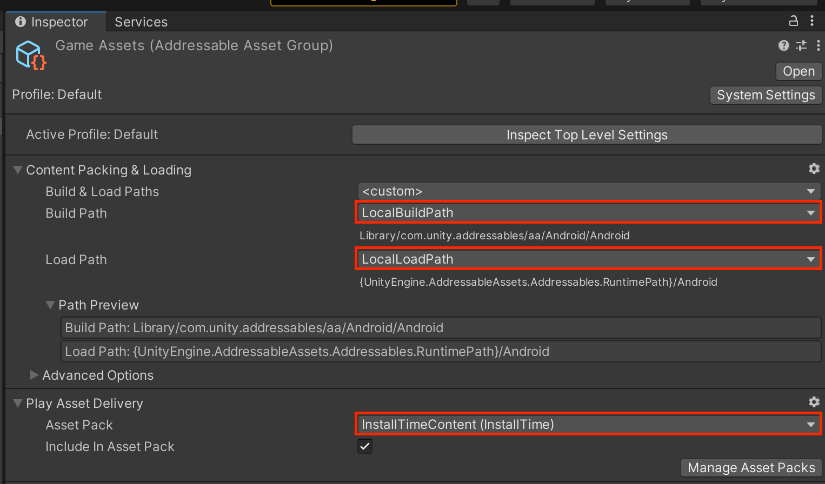Image resolution: width=825 pixels, height=484 pixels.
Task: Collapse the Play Asset Delivery section
Action: (x=18, y=404)
